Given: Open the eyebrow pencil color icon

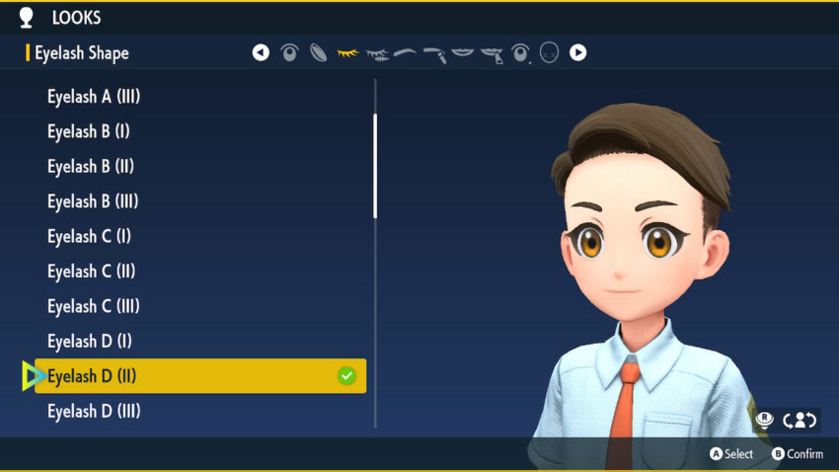Looking at the screenshot, I should (435, 54).
